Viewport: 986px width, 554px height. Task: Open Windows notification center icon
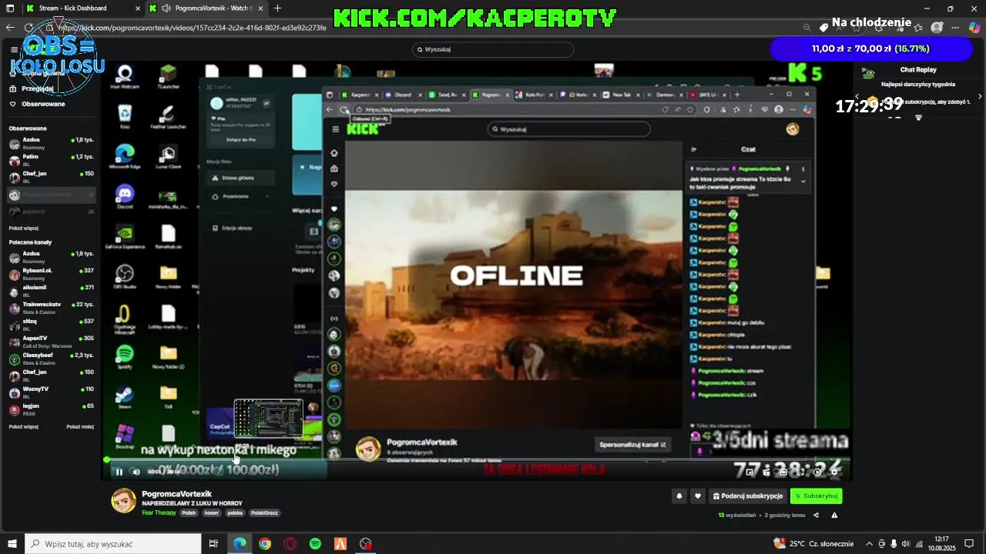[970, 544]
